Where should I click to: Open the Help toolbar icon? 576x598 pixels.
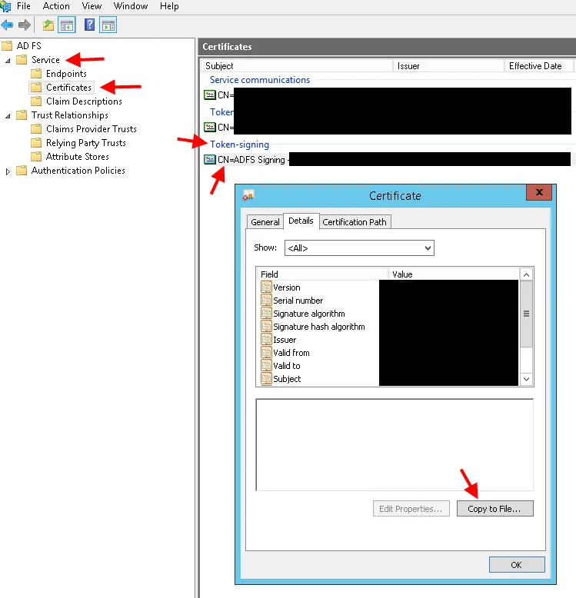click(x=89, y=25)
